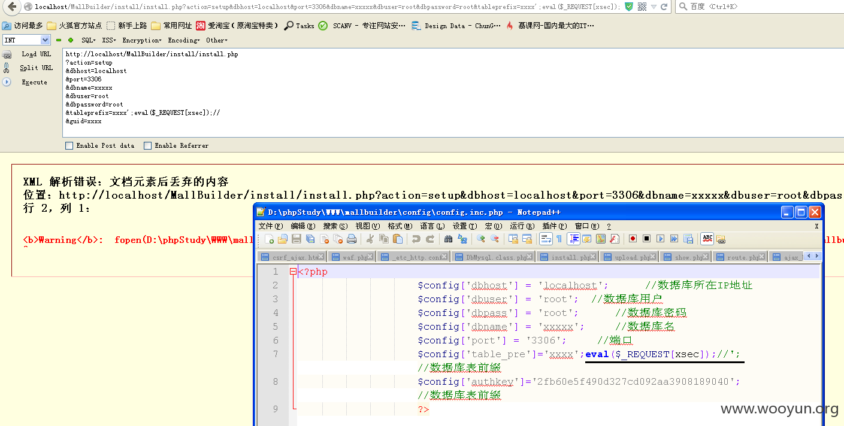Click the Replace icon in Notepad++ toolbar

pyautogui.click(x=462, y=239)
